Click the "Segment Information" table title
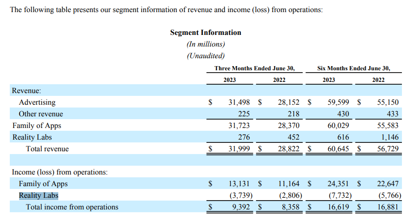Screen dimensions: 415x222 [205, 33]
